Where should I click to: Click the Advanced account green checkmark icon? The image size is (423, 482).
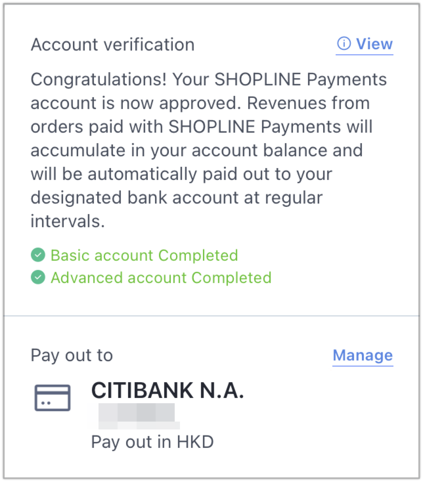[x=38, y=277]
